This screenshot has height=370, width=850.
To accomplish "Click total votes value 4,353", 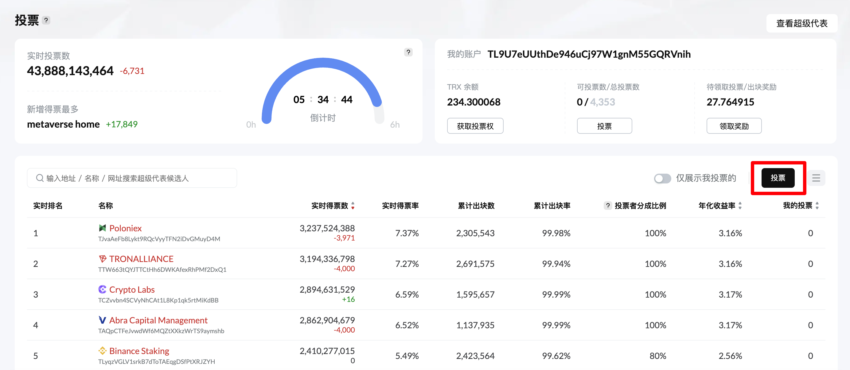I will [602, 102].
